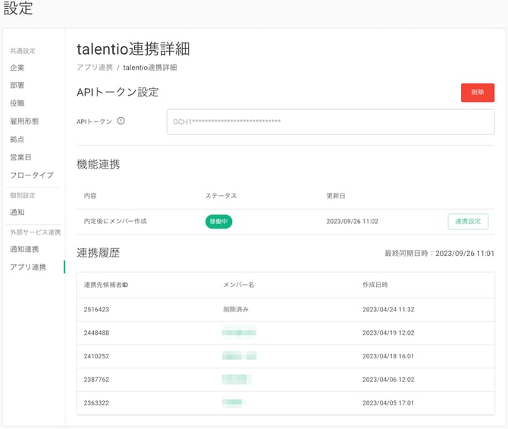Click the 更新日 column header

336,196
